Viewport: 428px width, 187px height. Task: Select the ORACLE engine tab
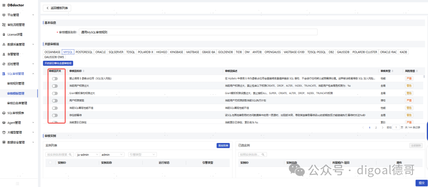(100, 52)
